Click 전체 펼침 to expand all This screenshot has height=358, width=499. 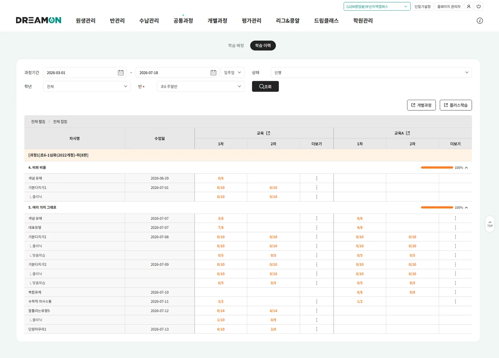point(38,122)
